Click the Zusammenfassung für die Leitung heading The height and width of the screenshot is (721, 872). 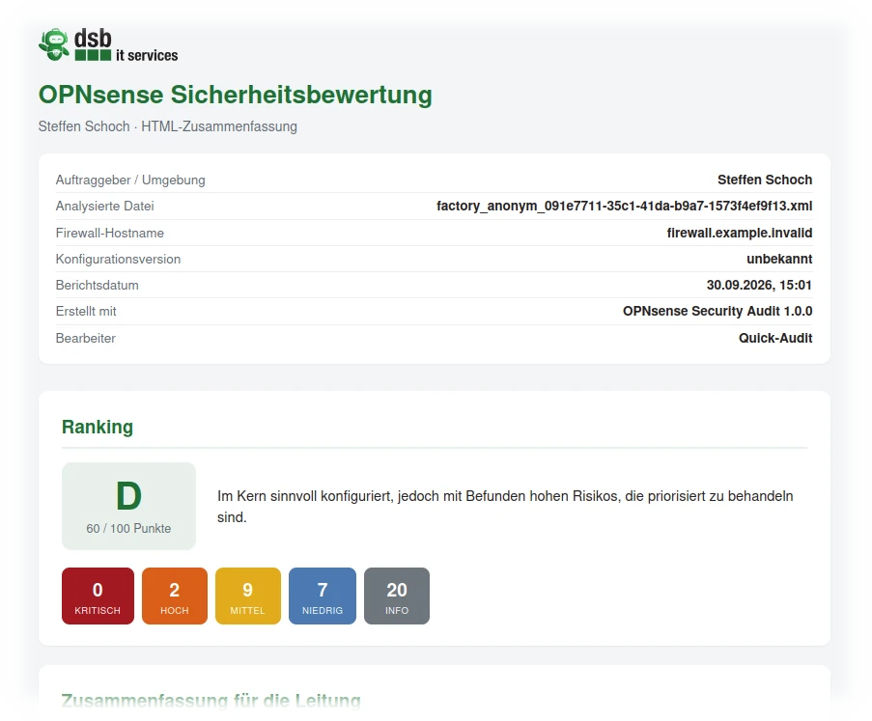(211, 701)
